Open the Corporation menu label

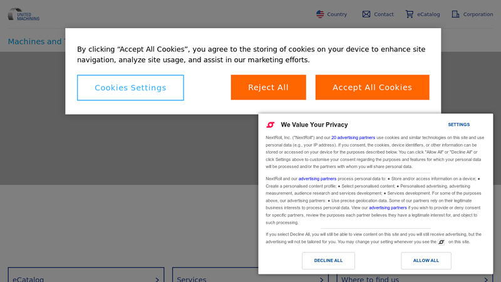click(x=478, y=14)
